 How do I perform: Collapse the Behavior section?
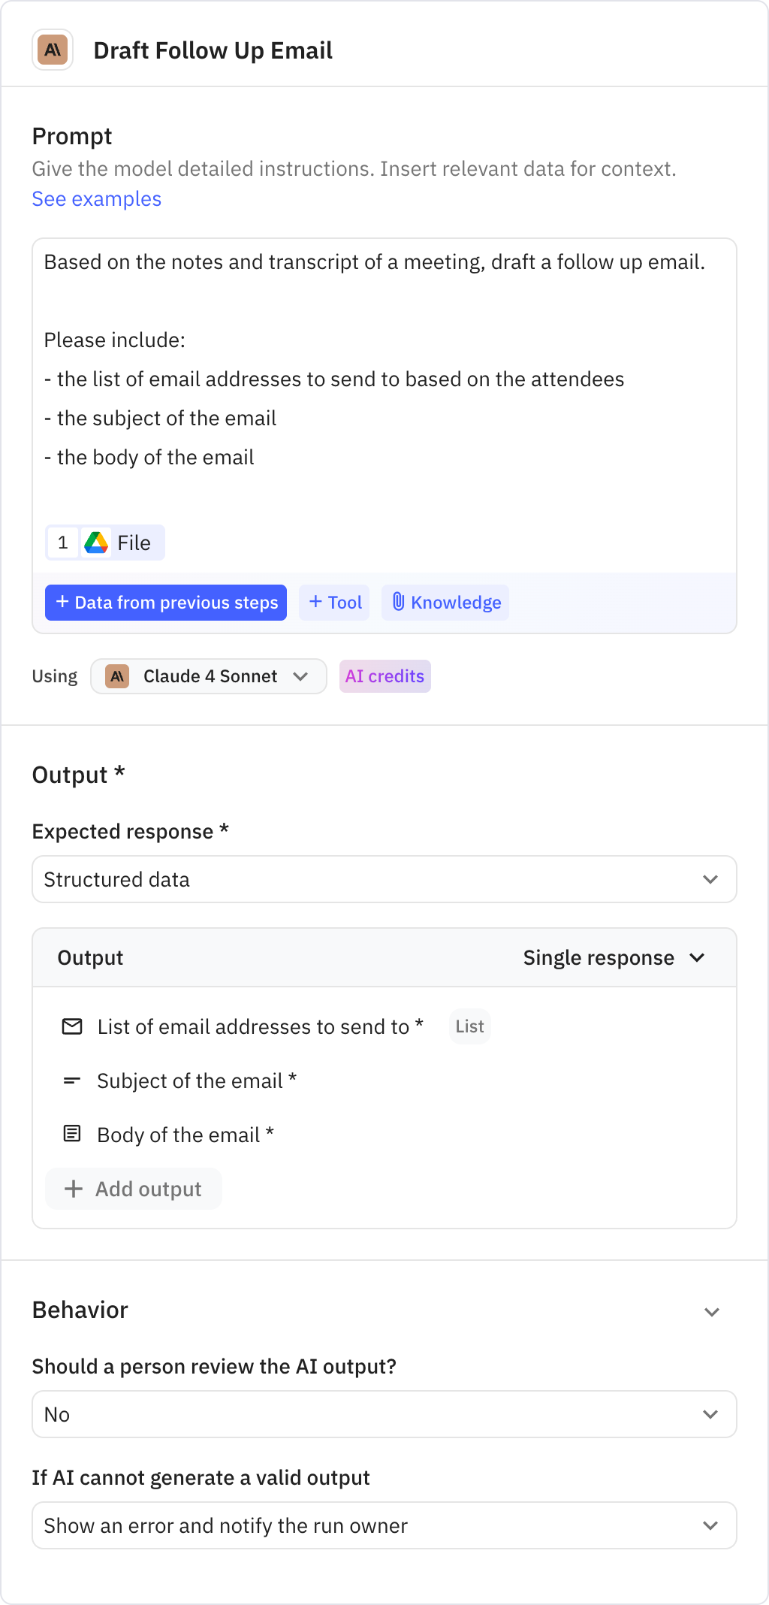712,1310
